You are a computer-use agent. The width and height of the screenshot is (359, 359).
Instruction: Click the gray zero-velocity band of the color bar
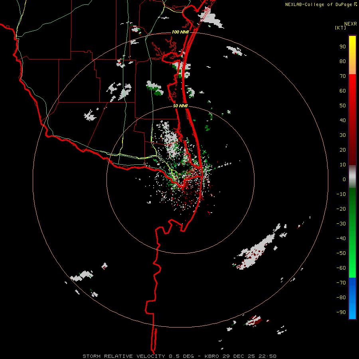click(352, 177)
